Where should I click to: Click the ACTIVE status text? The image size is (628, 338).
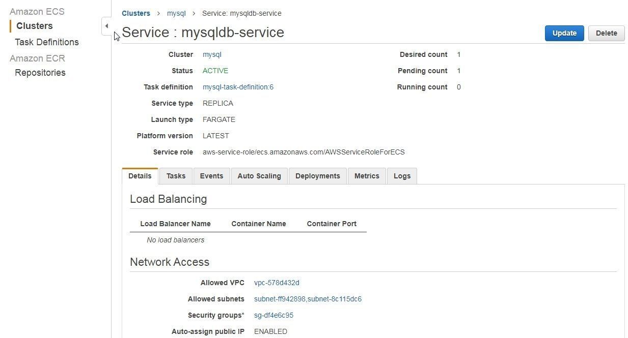pos(215,71)
